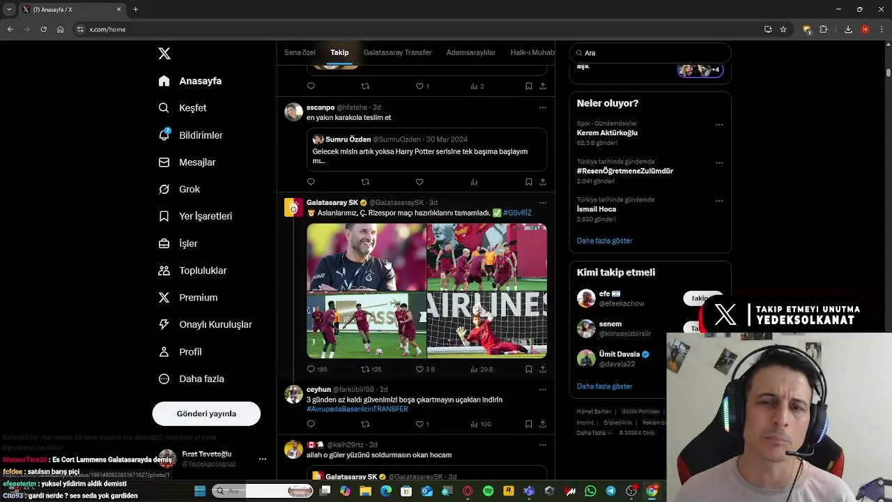Open Chrome downloads icon

[x=848, y=29]
